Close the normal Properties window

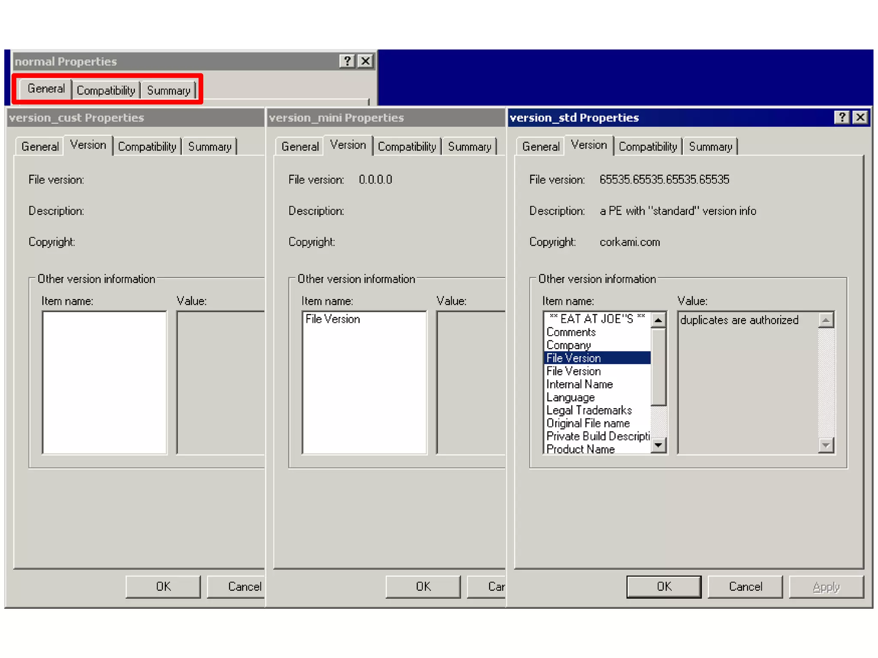pos(365,61)
